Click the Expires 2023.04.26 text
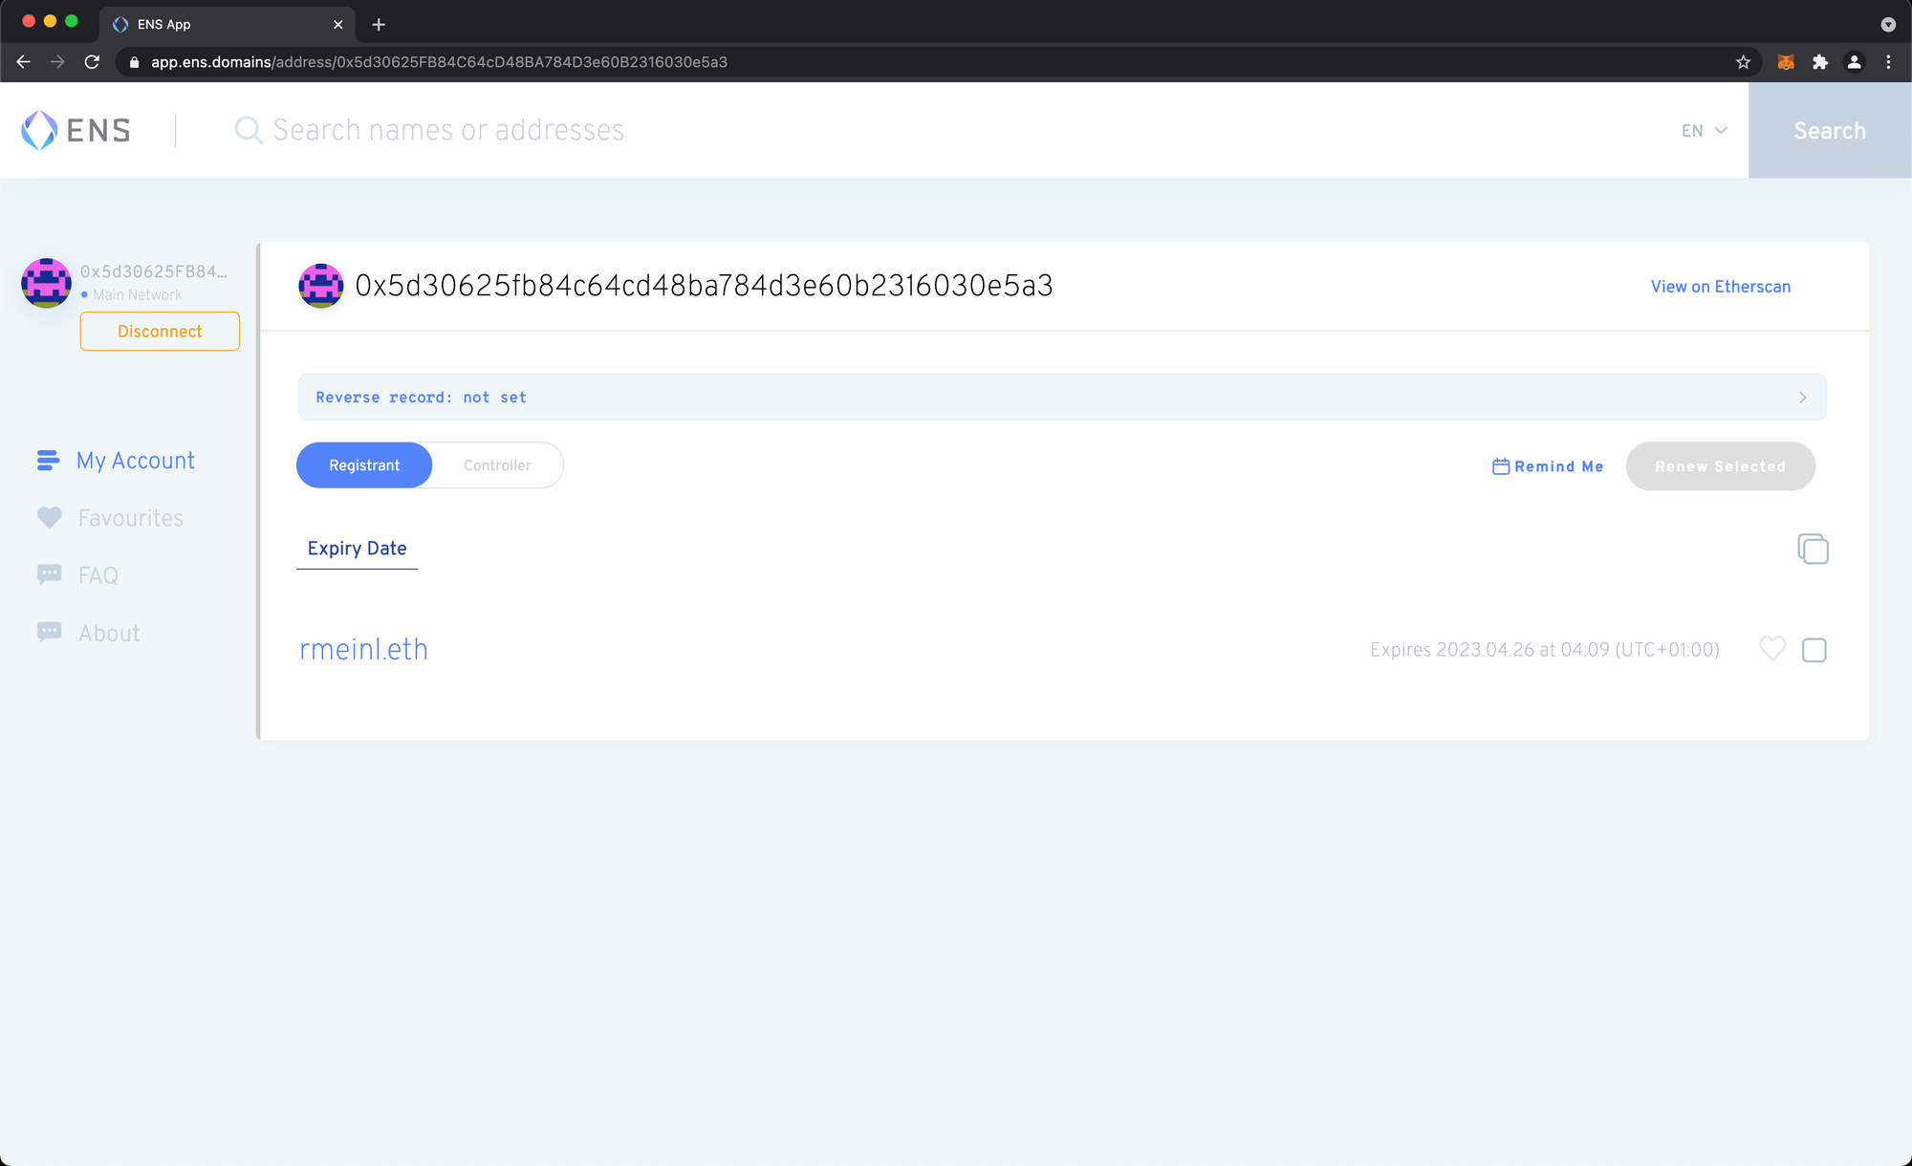The image size is (1912, 1166). [x=1544, y=650]
